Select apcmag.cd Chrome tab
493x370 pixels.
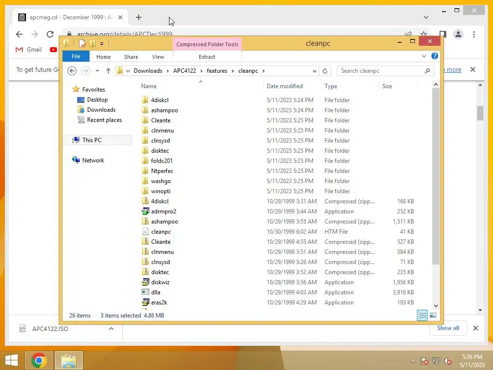70,17
